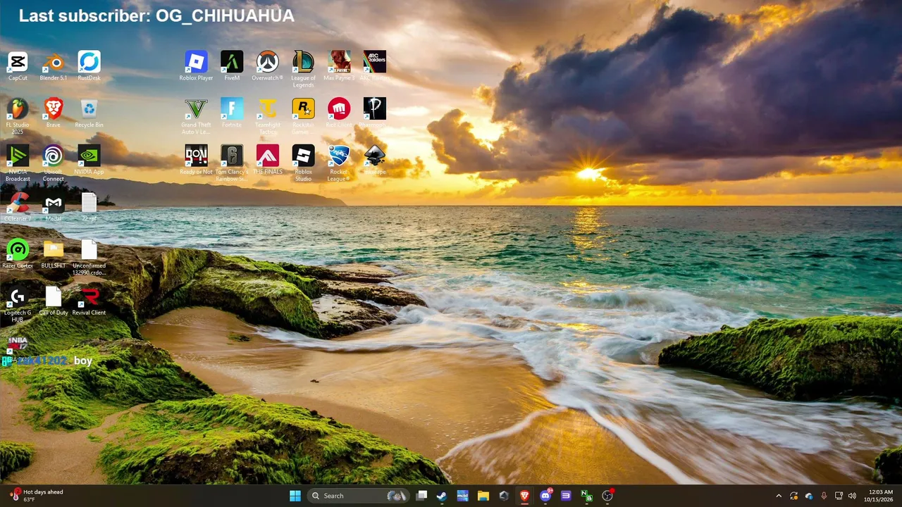
Task: Click the taskbar Search box
Action: [x=359, y=496]
